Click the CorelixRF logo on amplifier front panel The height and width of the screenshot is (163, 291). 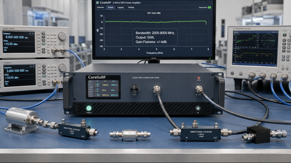tap(97, 77)
